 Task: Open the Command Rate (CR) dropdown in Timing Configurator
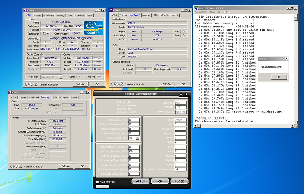pos(137,138)
